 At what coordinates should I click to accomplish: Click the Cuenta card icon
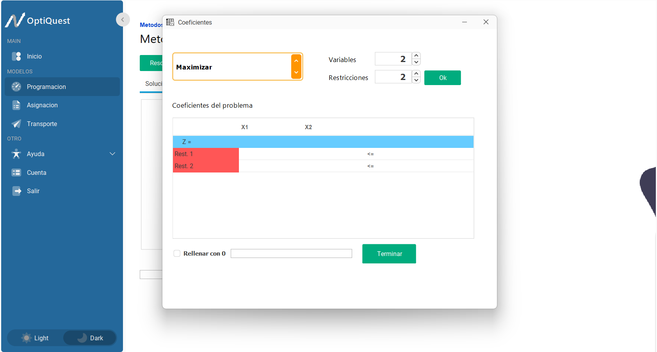[x=16, y=172]
